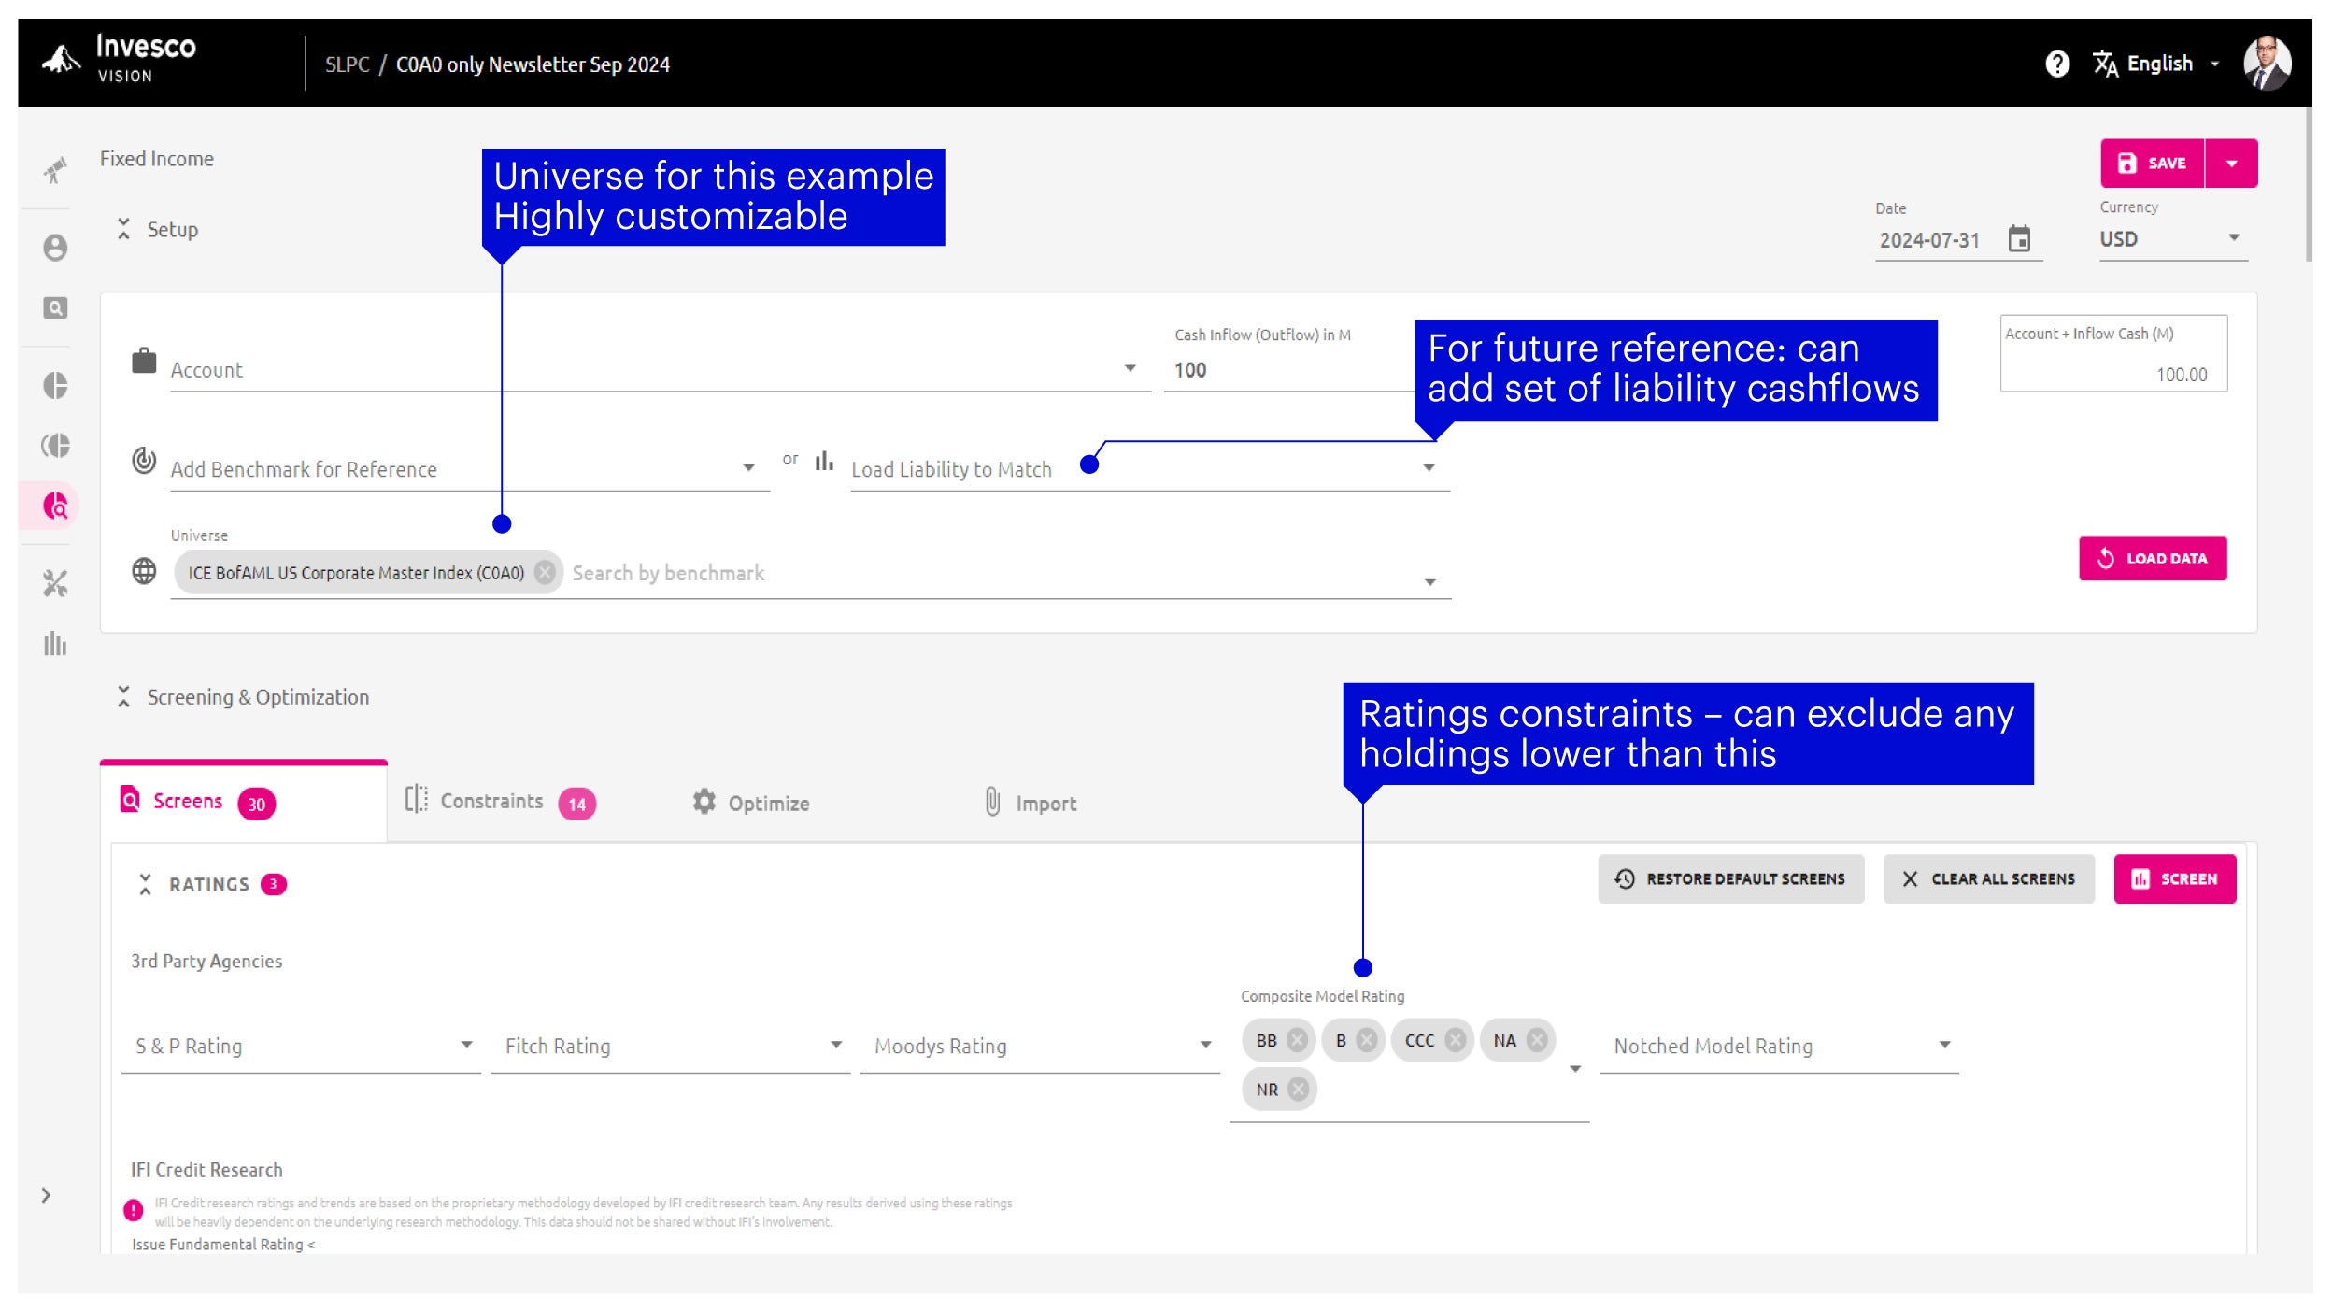
Task: Click the IFI Credit Research warning icon
Action: click(134, 1210)
